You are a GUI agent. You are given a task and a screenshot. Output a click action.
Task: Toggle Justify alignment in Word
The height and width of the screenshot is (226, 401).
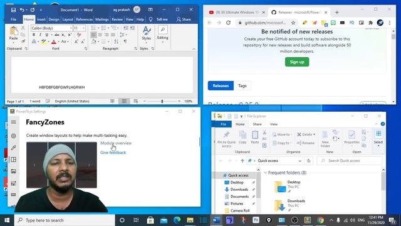[113, 35]
